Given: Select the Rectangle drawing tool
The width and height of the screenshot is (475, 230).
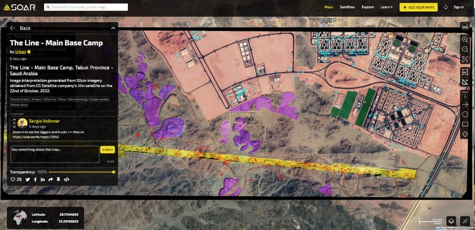Looking at the screenshot, I should click(x=464, y=124).
